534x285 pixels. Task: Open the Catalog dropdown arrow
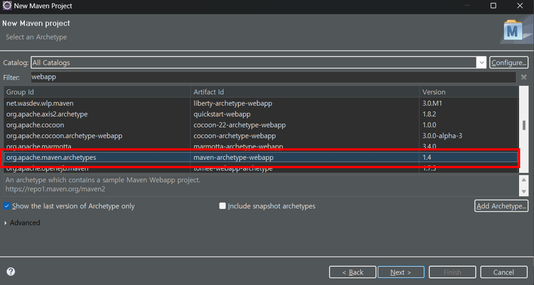click(481, 62)
